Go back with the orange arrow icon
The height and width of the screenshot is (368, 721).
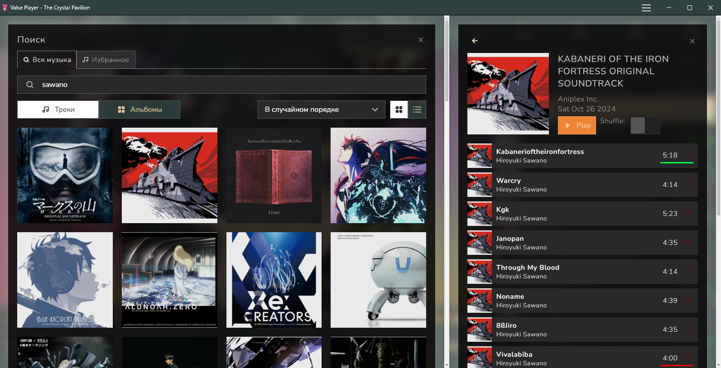click(x=475, y=41)
